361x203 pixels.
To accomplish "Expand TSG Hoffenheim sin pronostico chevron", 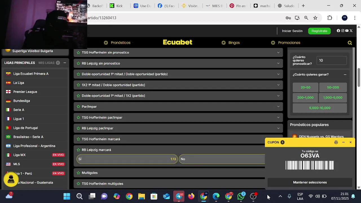I will click(278, 52).
